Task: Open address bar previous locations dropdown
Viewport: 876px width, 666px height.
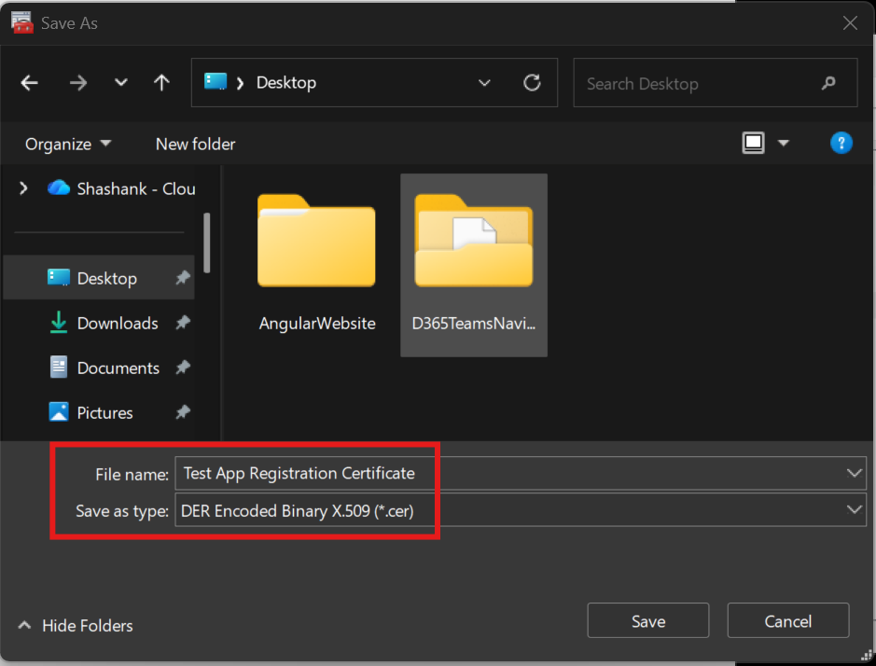Action: pos(484,83)
